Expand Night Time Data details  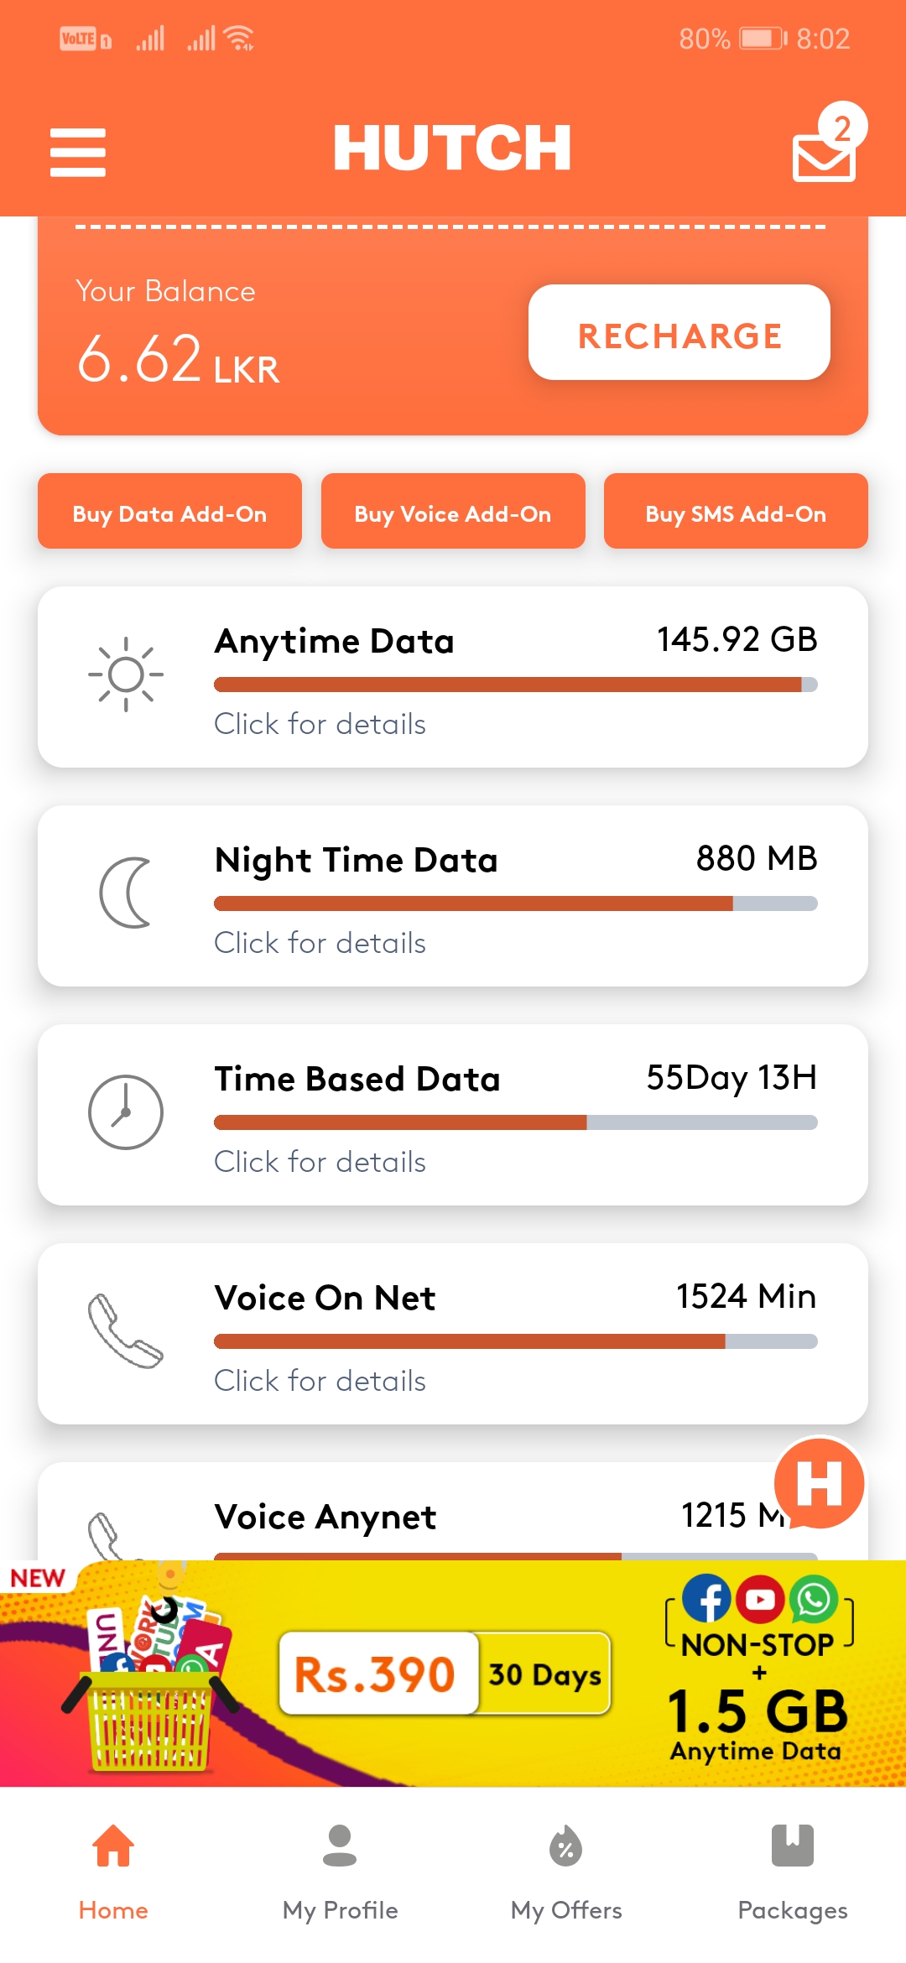click(x=320, y=943)
